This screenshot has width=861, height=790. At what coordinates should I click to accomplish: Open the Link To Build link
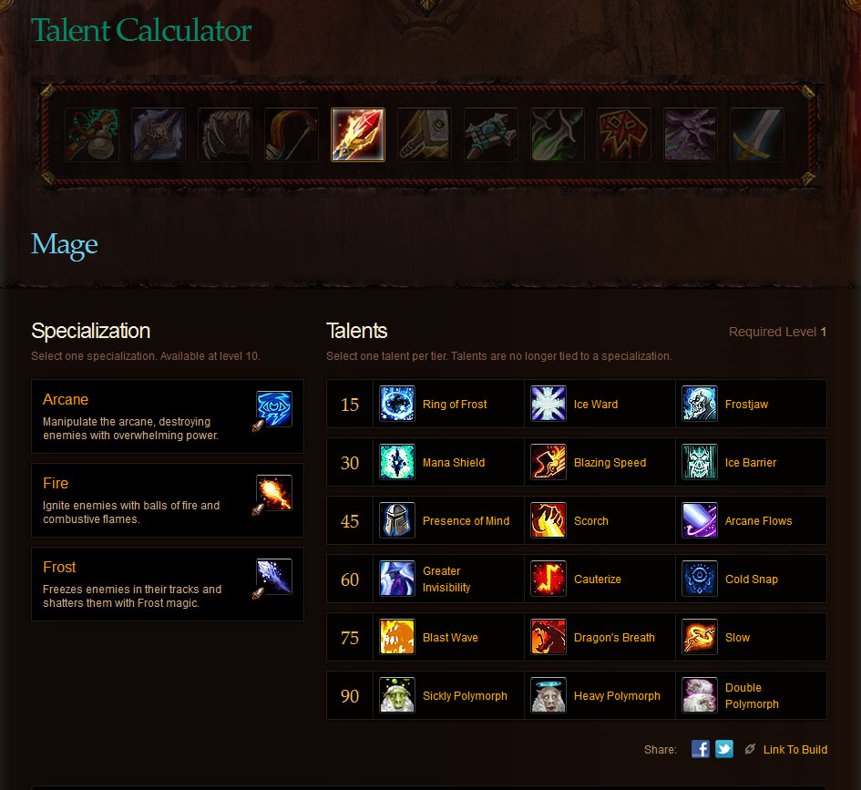(x=794, y=749)
